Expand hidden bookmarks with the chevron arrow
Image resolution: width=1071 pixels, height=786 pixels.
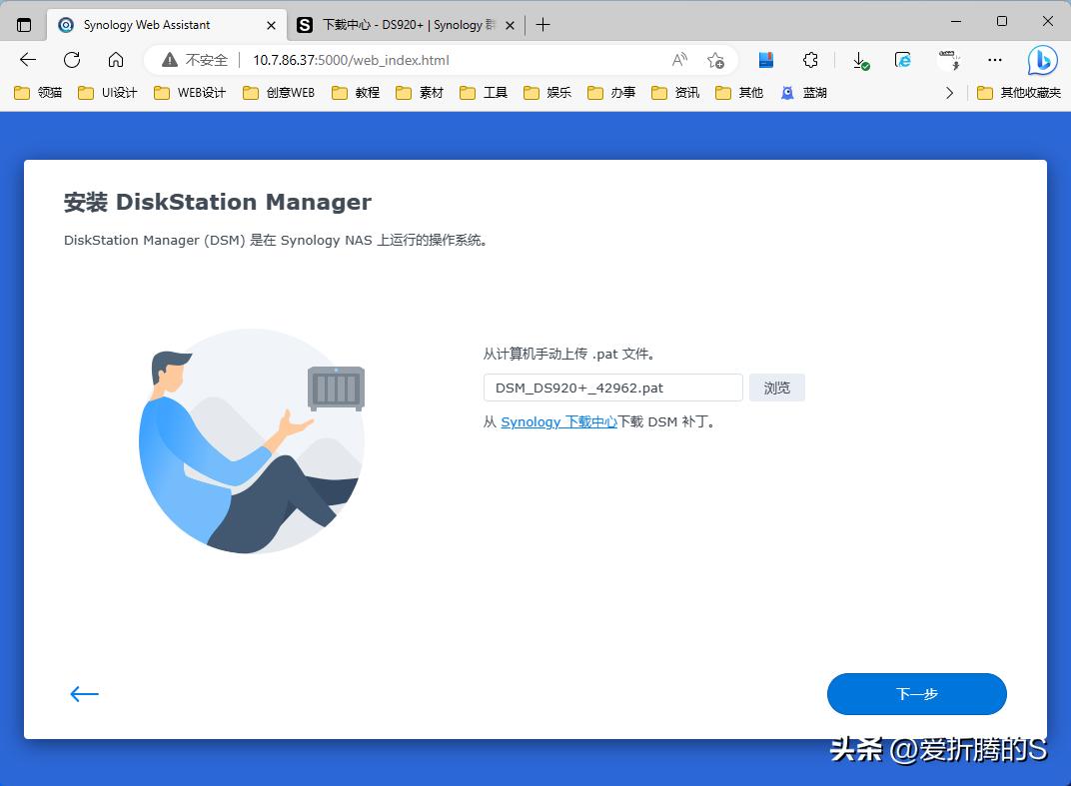[x=948, y=92]
